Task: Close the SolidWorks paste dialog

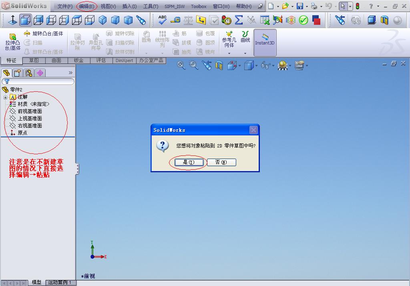Action: [x=253, y=130]
